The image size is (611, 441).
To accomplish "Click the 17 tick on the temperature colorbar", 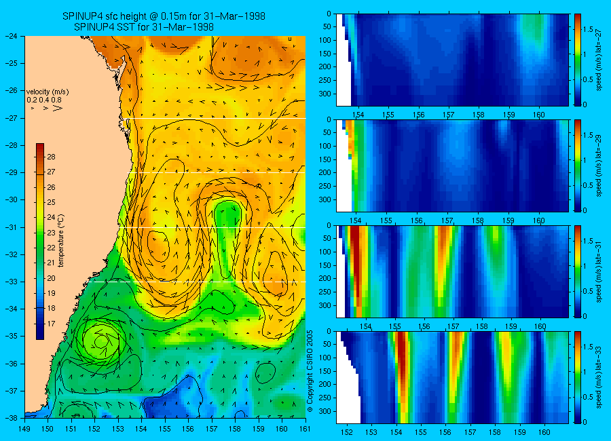I will (x=51, y=324).
